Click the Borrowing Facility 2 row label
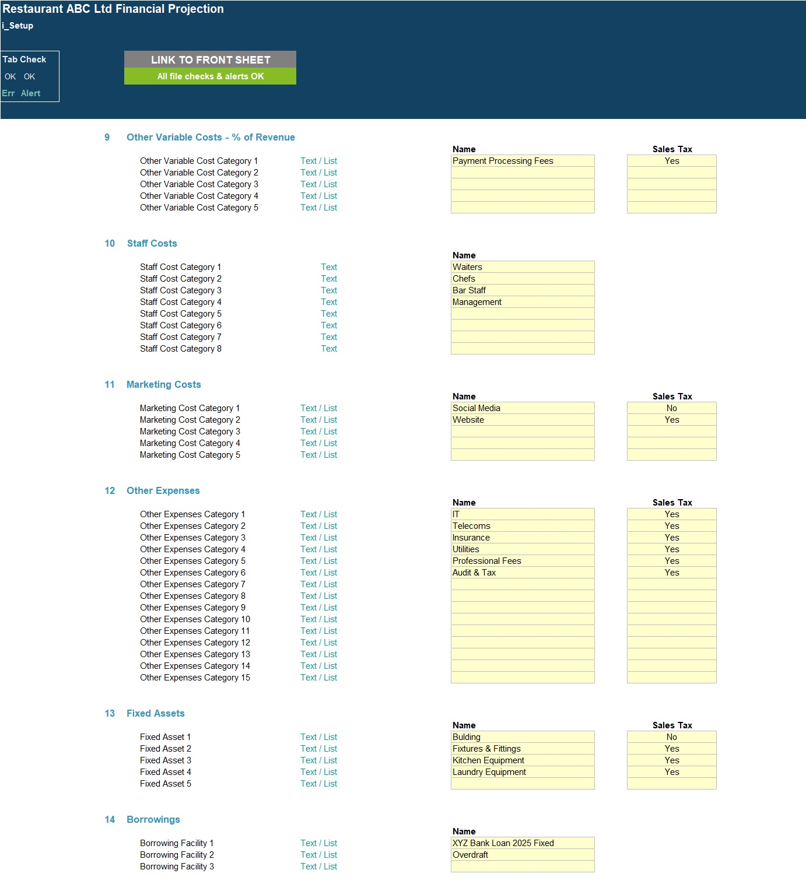 [177, 855]
